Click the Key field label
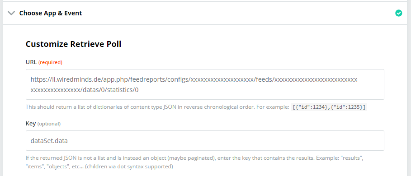Viewport: 411px width, 176px height. pos(31,124)
